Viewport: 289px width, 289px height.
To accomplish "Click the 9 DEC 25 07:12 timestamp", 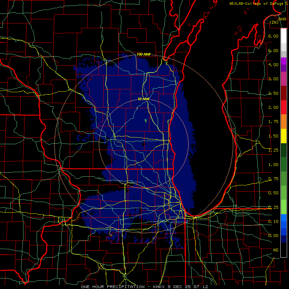I will point(188,287).
